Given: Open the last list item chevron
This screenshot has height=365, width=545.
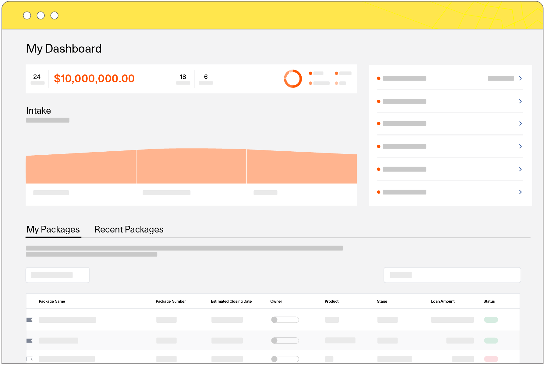Looking at the screenshot, I should [x=520, y=192].
